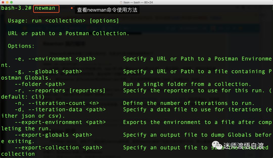Image resolution: width=273 pixels, height=158 pixels.
Task: Click the 'e exiting.' wrapped line
Action: [18, 141]
